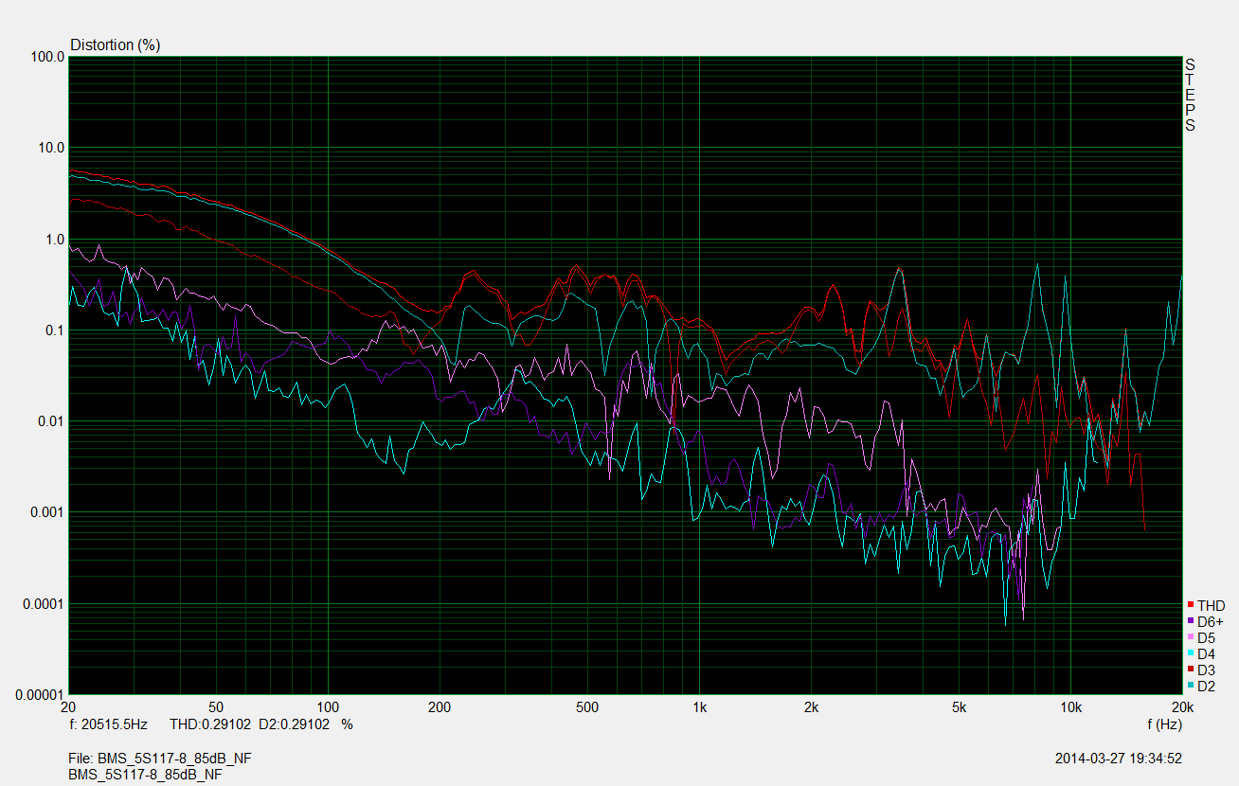
Task: Click the file name after the File: label
Action: pos(174,759)
